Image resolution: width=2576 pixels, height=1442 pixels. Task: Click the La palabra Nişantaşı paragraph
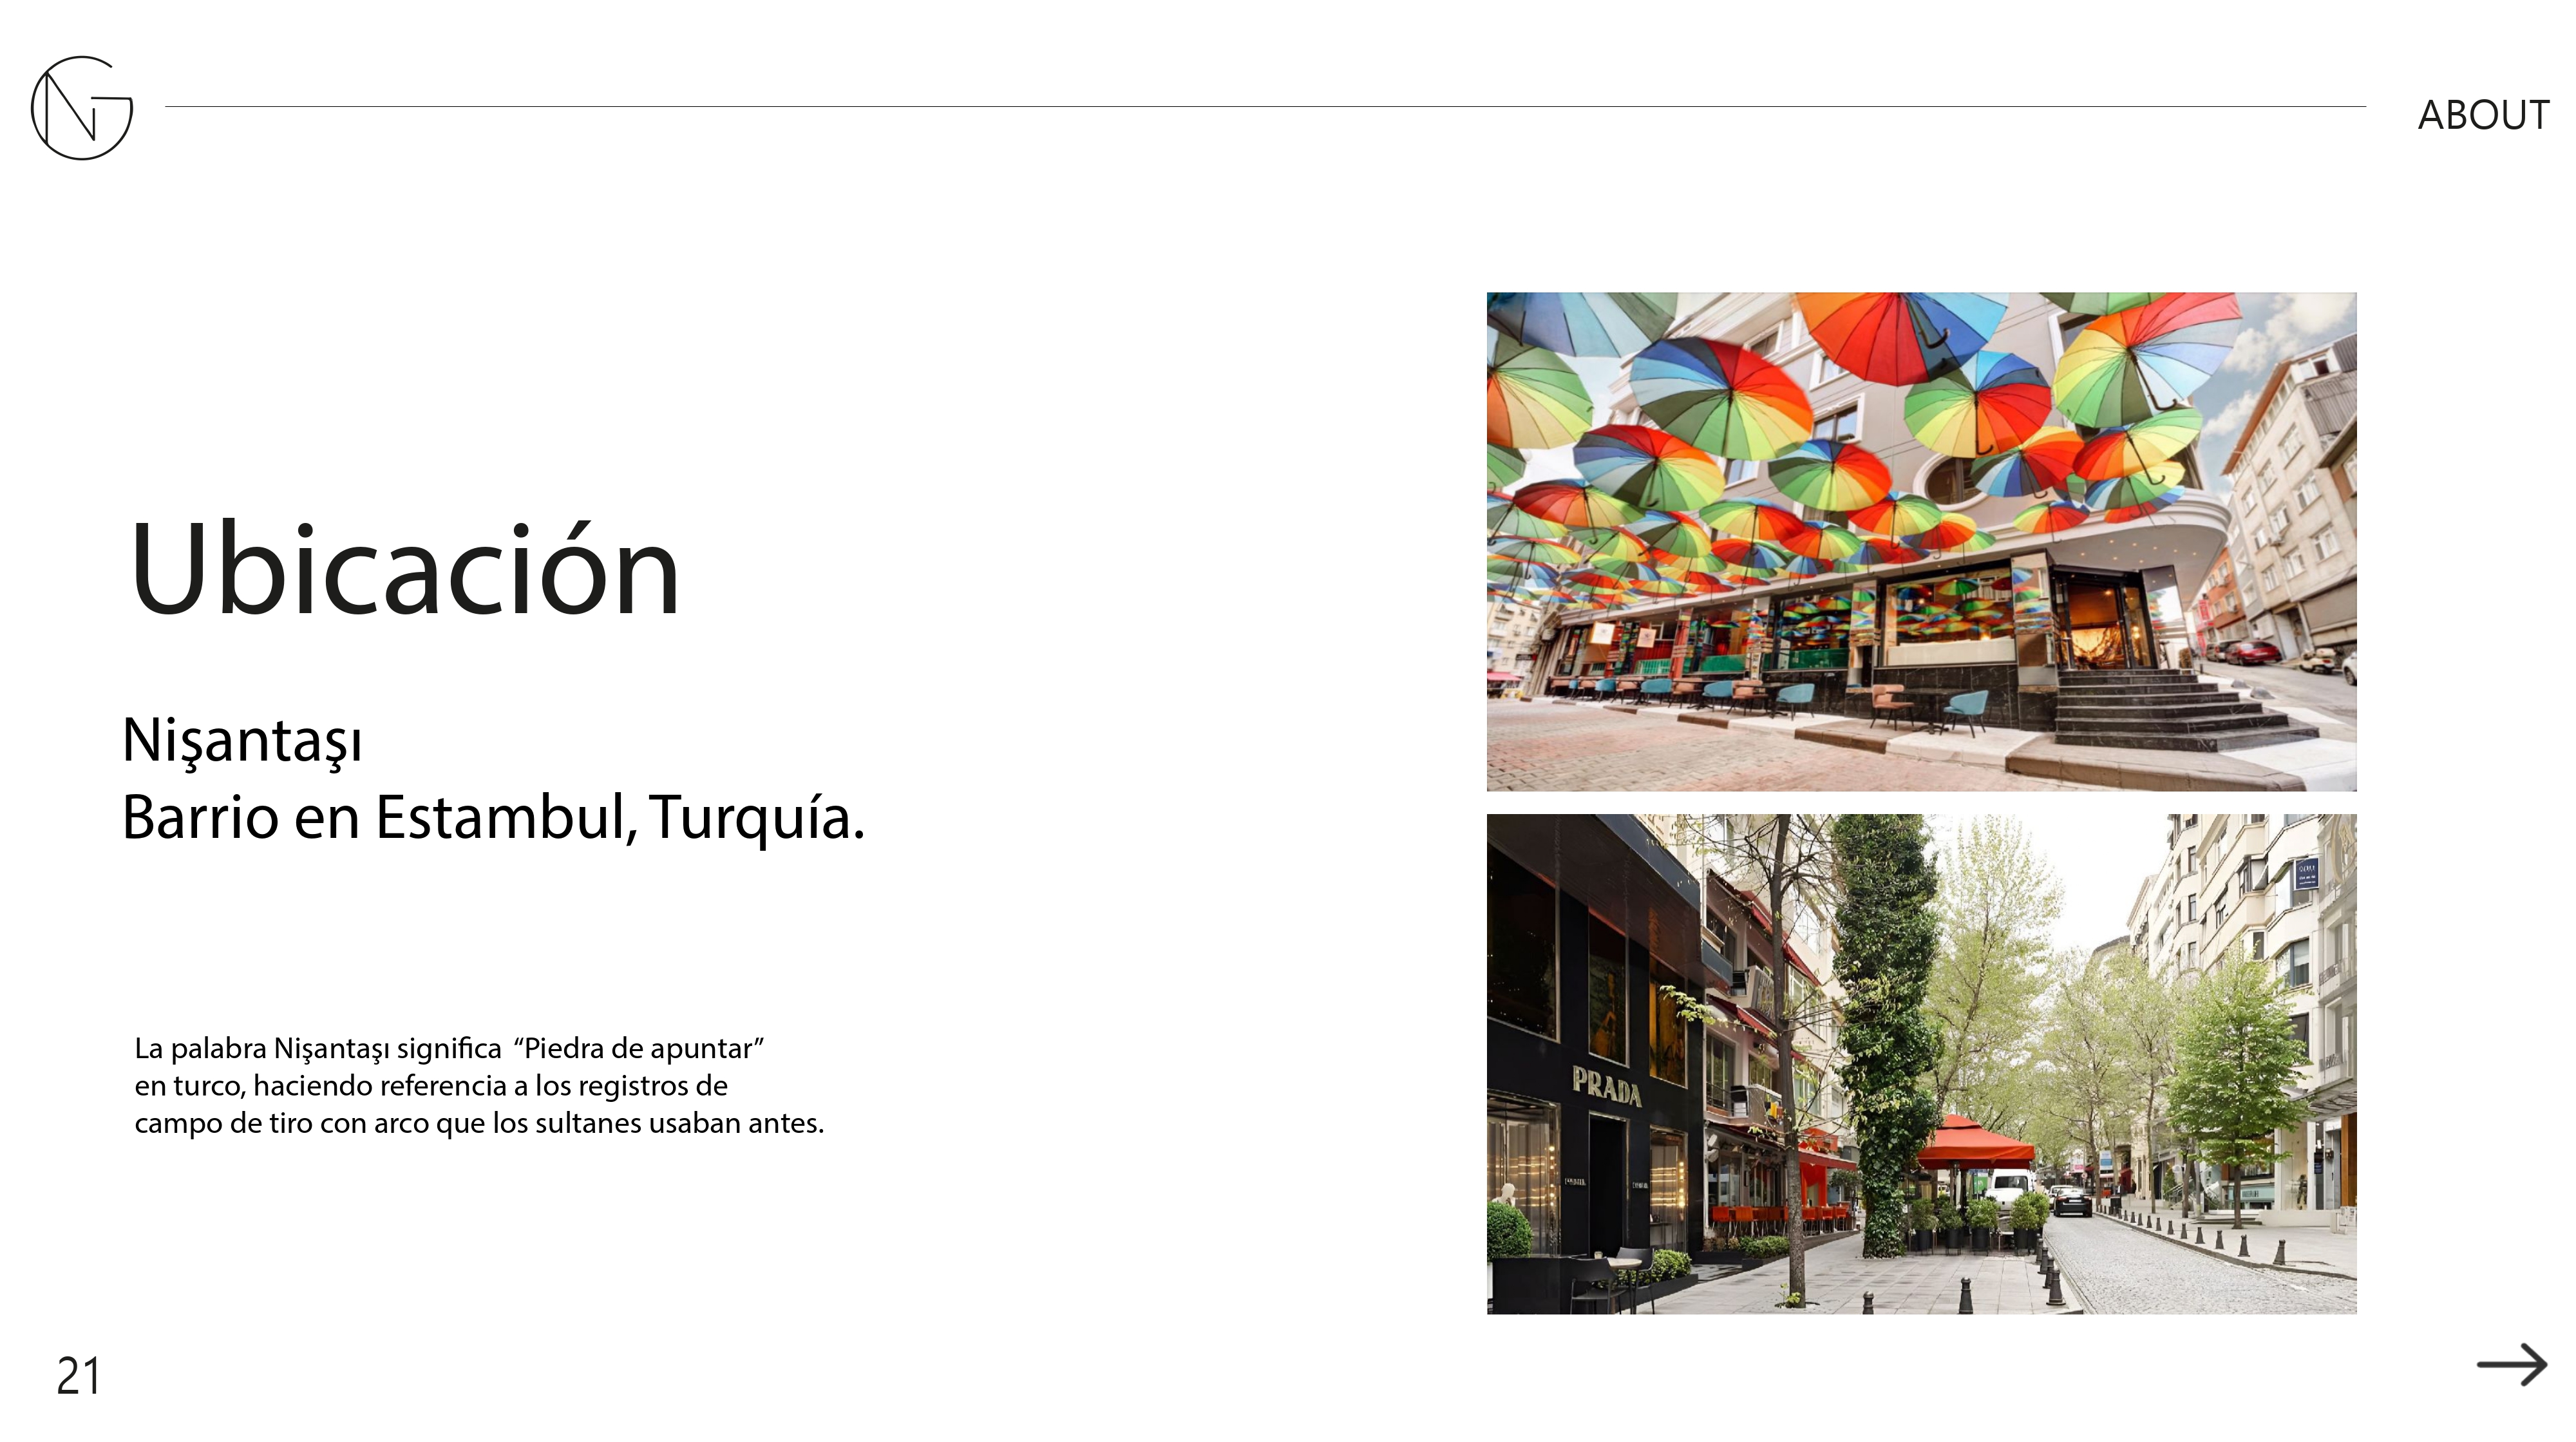(478, 1086)
